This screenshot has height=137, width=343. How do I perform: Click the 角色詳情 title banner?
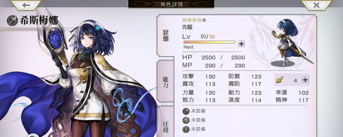(171, 4)
